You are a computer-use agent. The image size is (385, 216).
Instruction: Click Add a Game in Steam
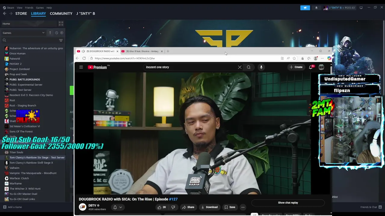[x=12, y=207]
